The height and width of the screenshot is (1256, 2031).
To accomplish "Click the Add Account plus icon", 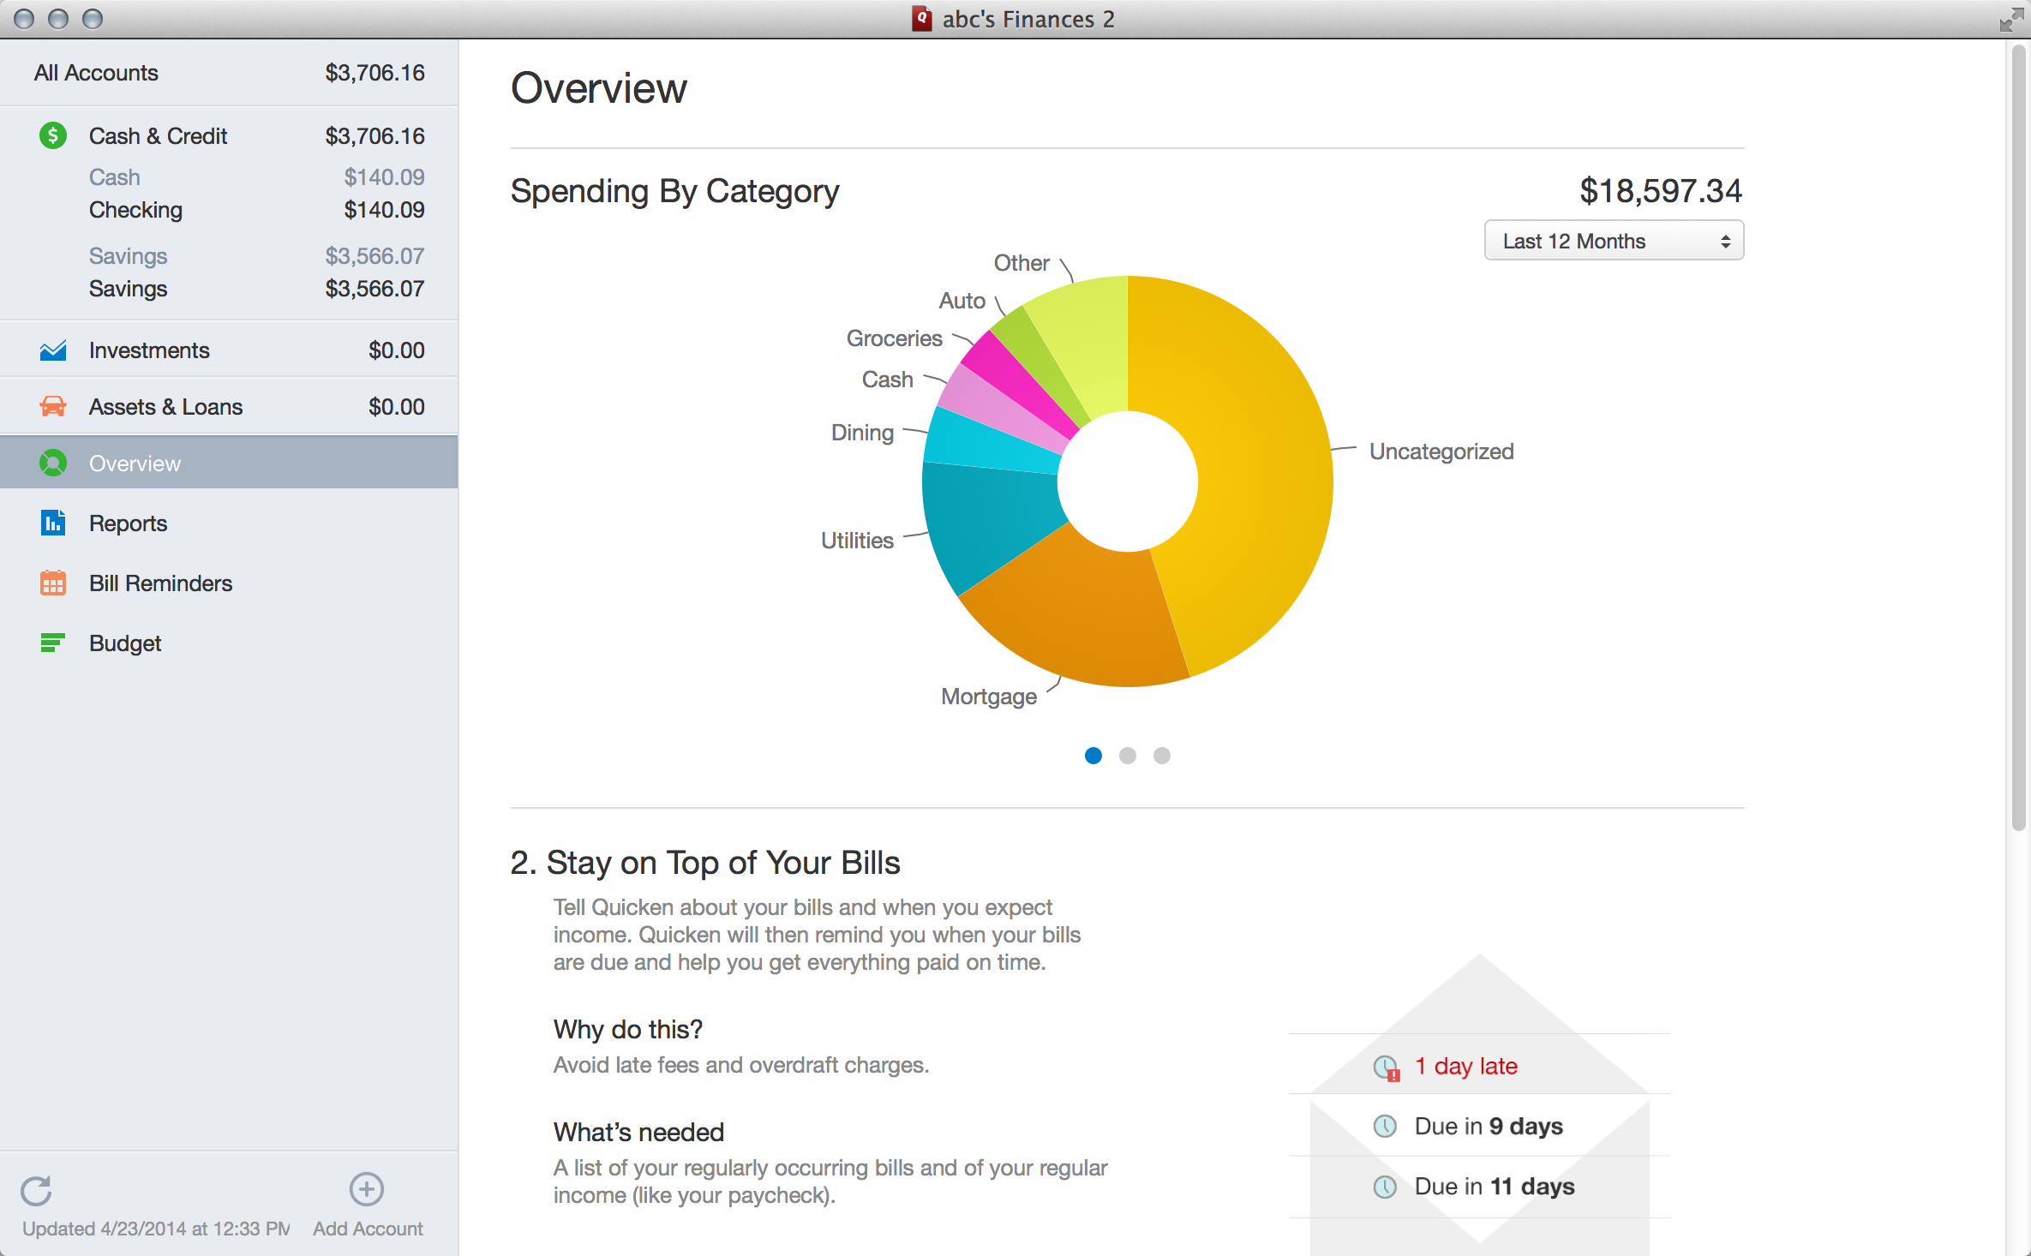I will tap(364, 1189).
